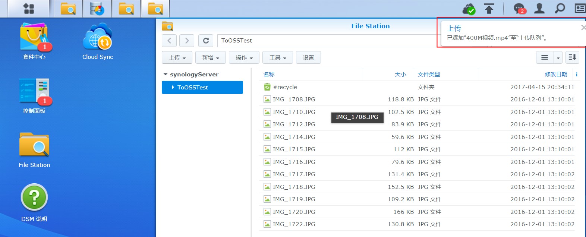Click the 2017-04-15 20:34:11 date cell
The image size is (586, 237).
coord(542,87)
